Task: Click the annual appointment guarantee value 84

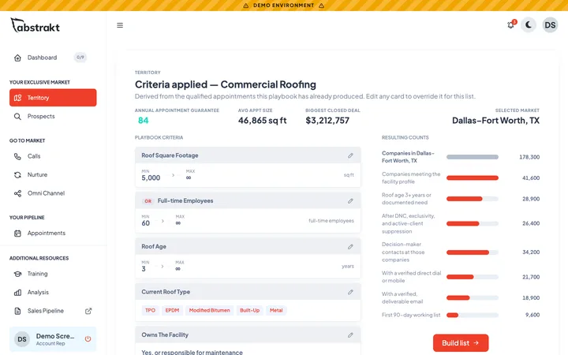Action: click(143, 121)
